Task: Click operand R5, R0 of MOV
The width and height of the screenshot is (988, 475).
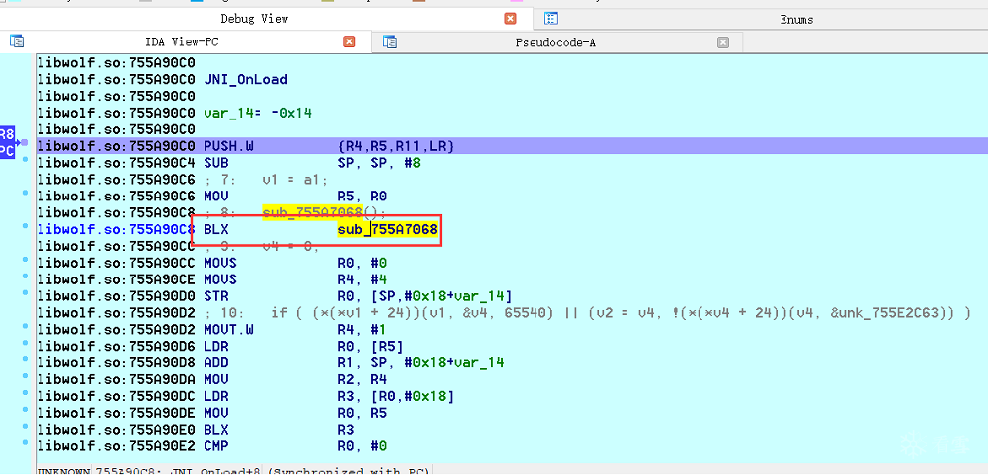Action: coord(363,196)
